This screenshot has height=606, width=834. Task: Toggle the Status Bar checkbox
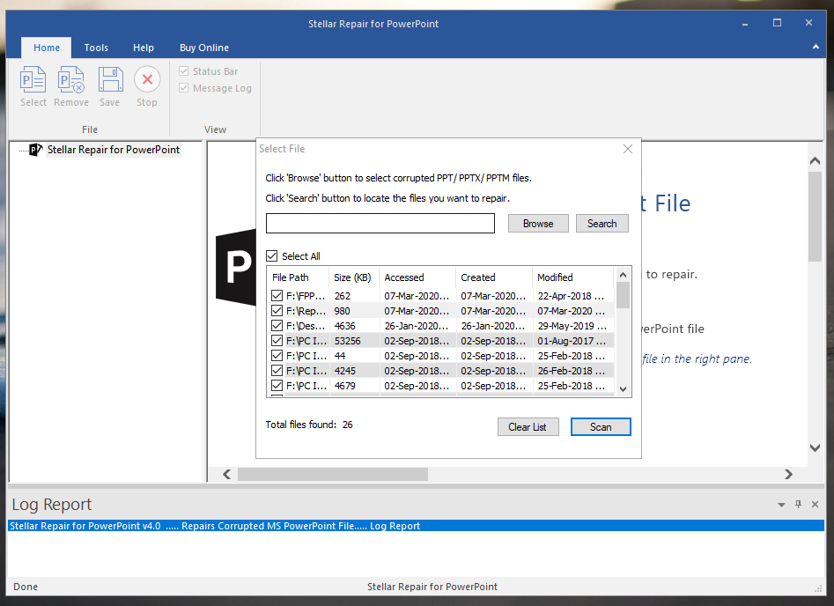coord(184,71)
